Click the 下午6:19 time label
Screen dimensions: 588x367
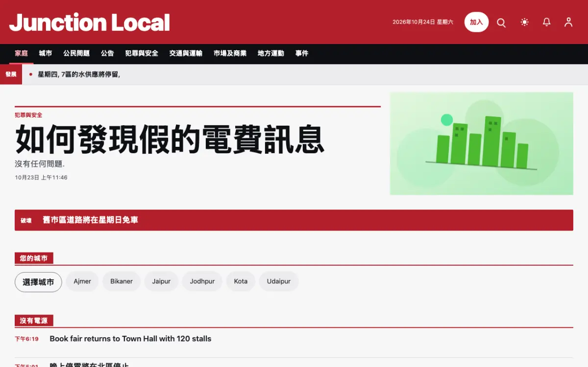point(26,339)
